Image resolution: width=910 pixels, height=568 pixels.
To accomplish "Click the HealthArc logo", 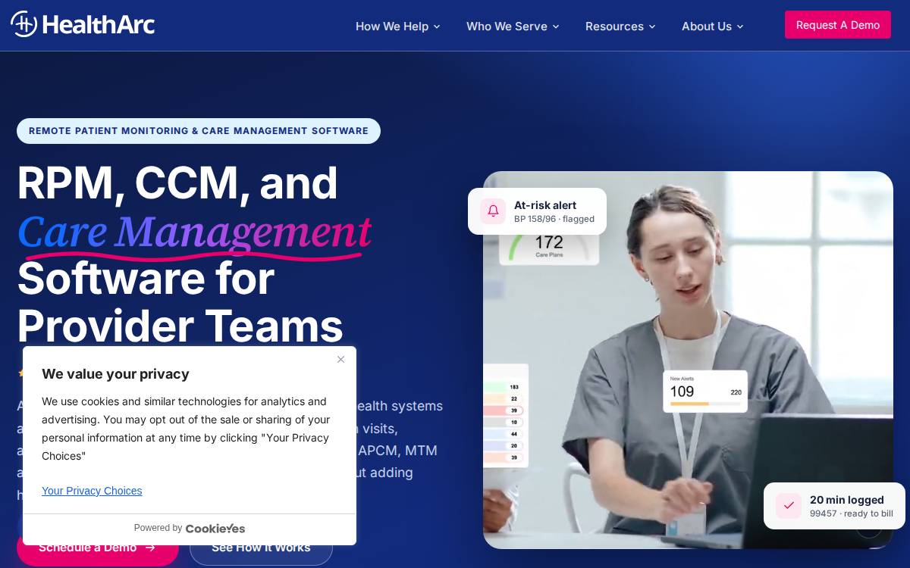I will click(83, 24).
